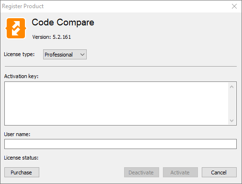Image resolution: width=242 pixels, height=184 pixels.
Task: Click the down arrow of activation key scrollbar
Action: 232,121
